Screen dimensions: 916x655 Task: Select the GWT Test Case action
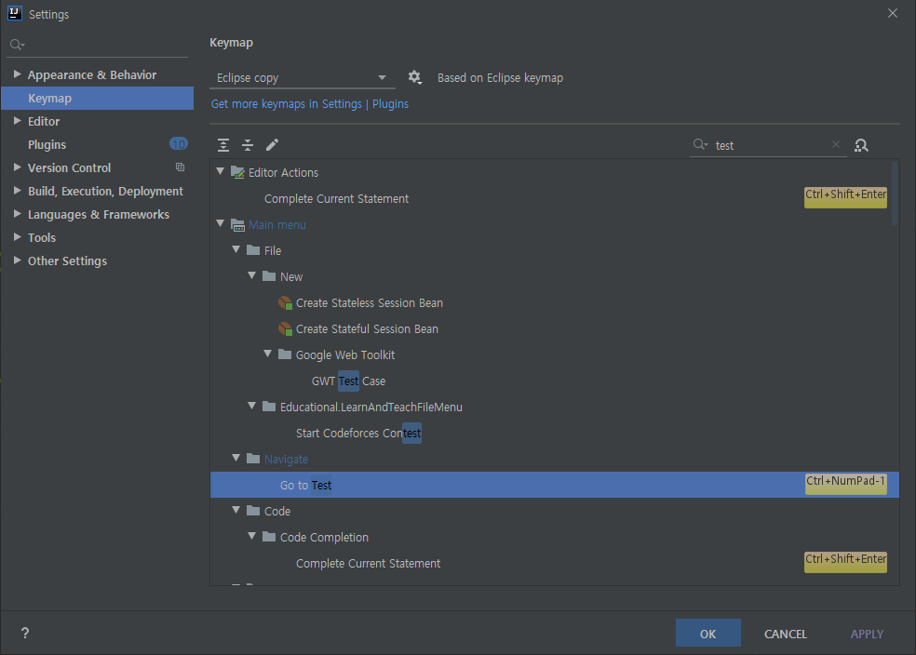click(x=348, y=381)
